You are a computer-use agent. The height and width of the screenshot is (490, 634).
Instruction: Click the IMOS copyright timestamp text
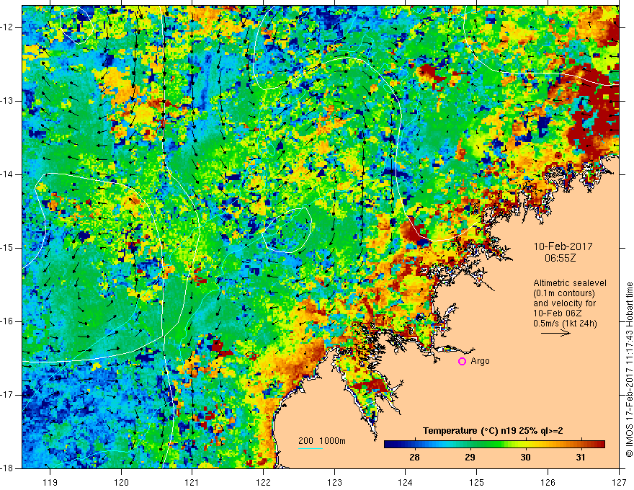629,370
